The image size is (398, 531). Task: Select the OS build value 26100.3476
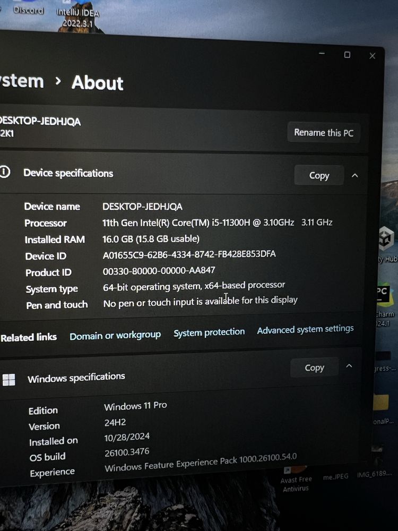pos(127,452)
